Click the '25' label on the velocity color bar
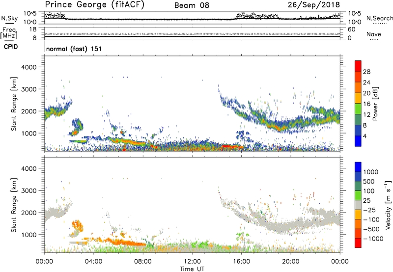The width and height of the screenshot is (393, 272). pyautogui.click(x=366, y=200)
